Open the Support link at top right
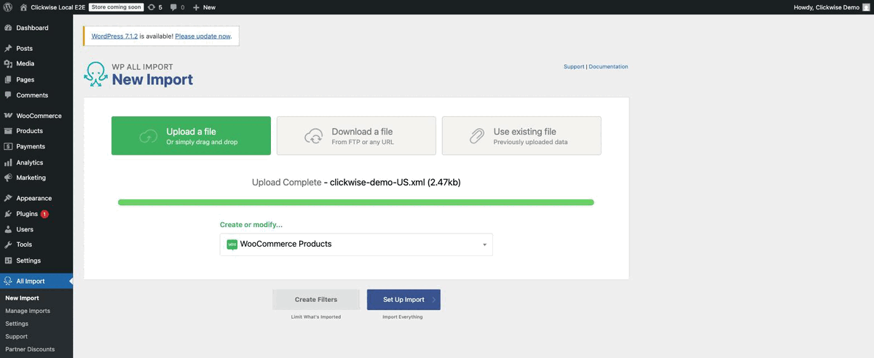Image resolution: width=874 pixels, height=358 pixels. [x=574, y=67]
